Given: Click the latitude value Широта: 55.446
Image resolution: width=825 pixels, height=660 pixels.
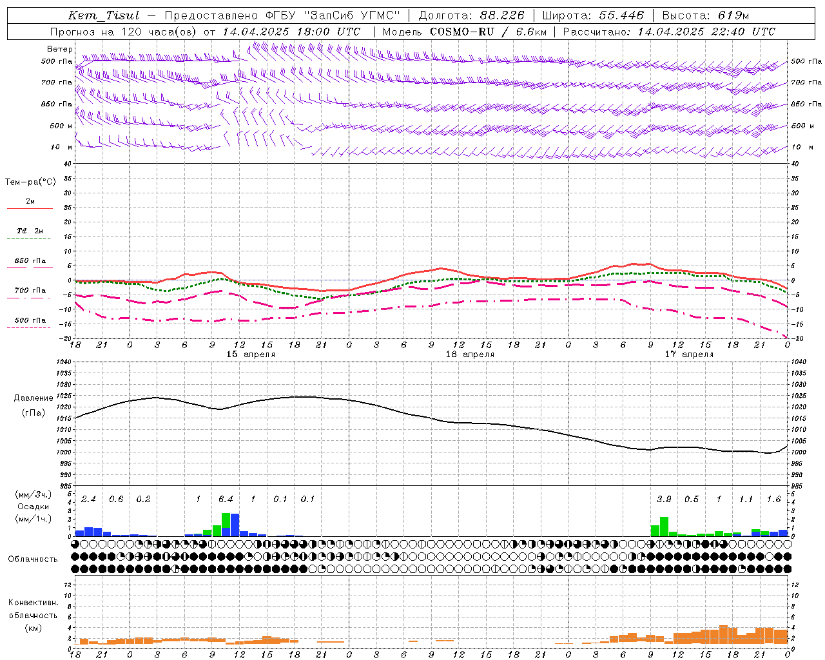Looking at the screenshot, I should [x=593, y=15].
